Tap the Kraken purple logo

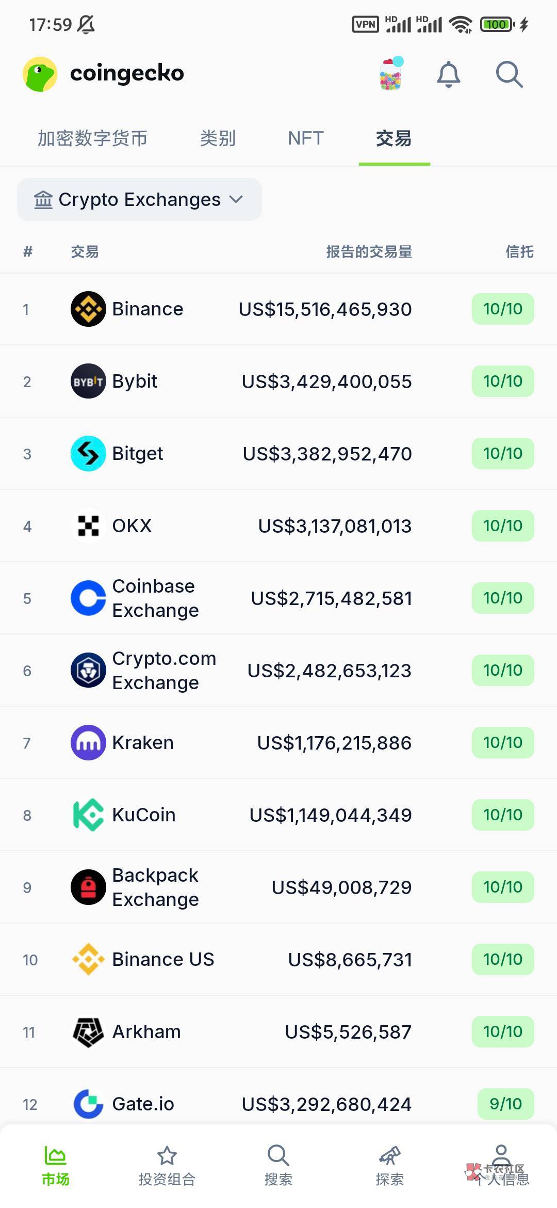pos(88,742)
